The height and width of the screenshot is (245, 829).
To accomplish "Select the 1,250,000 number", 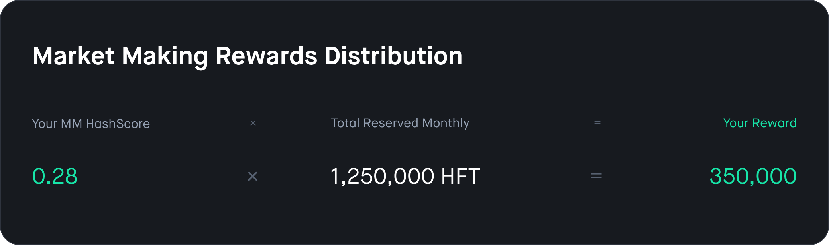I will 382,177.
